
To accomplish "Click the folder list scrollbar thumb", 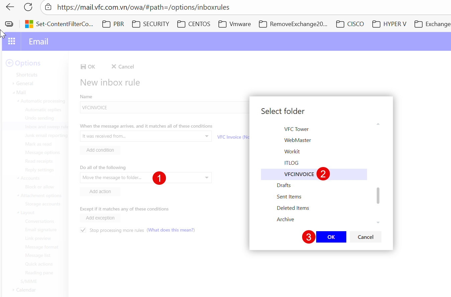I will click(x=378, y=195).
